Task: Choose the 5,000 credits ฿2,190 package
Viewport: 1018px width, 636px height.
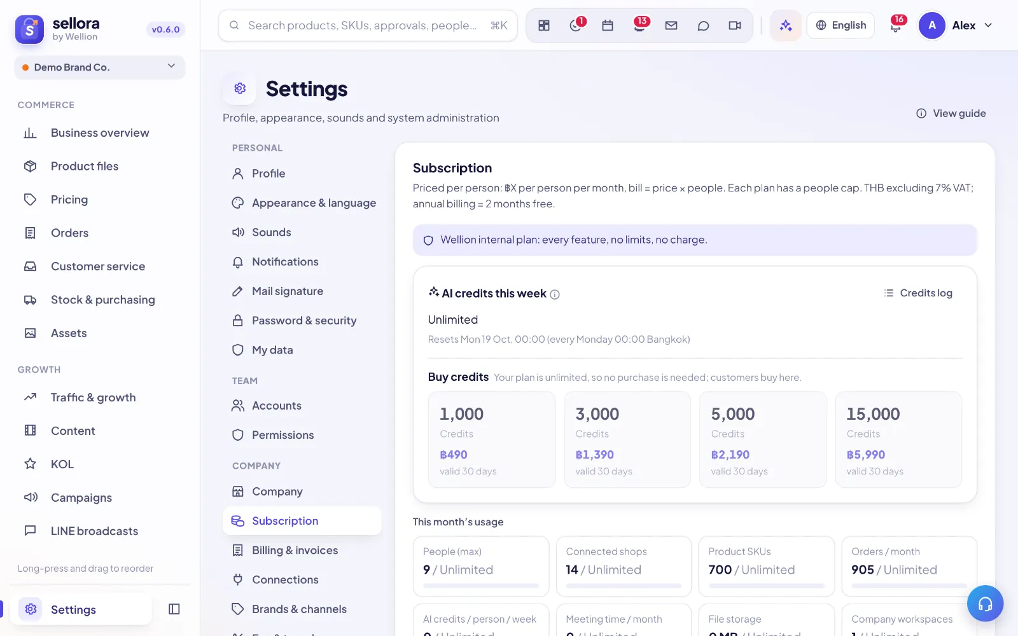Action: (763, 439)
